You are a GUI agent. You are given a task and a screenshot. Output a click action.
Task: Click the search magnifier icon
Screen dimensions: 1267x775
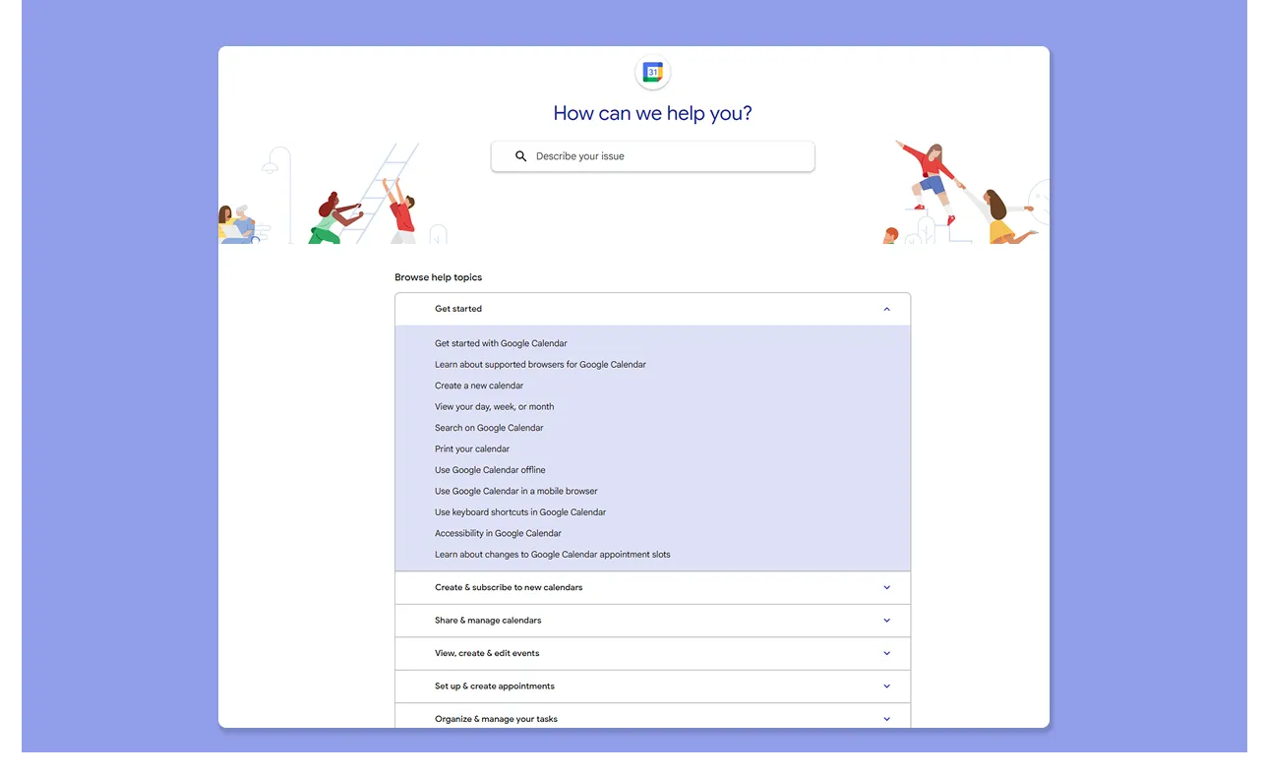point(521,156)
